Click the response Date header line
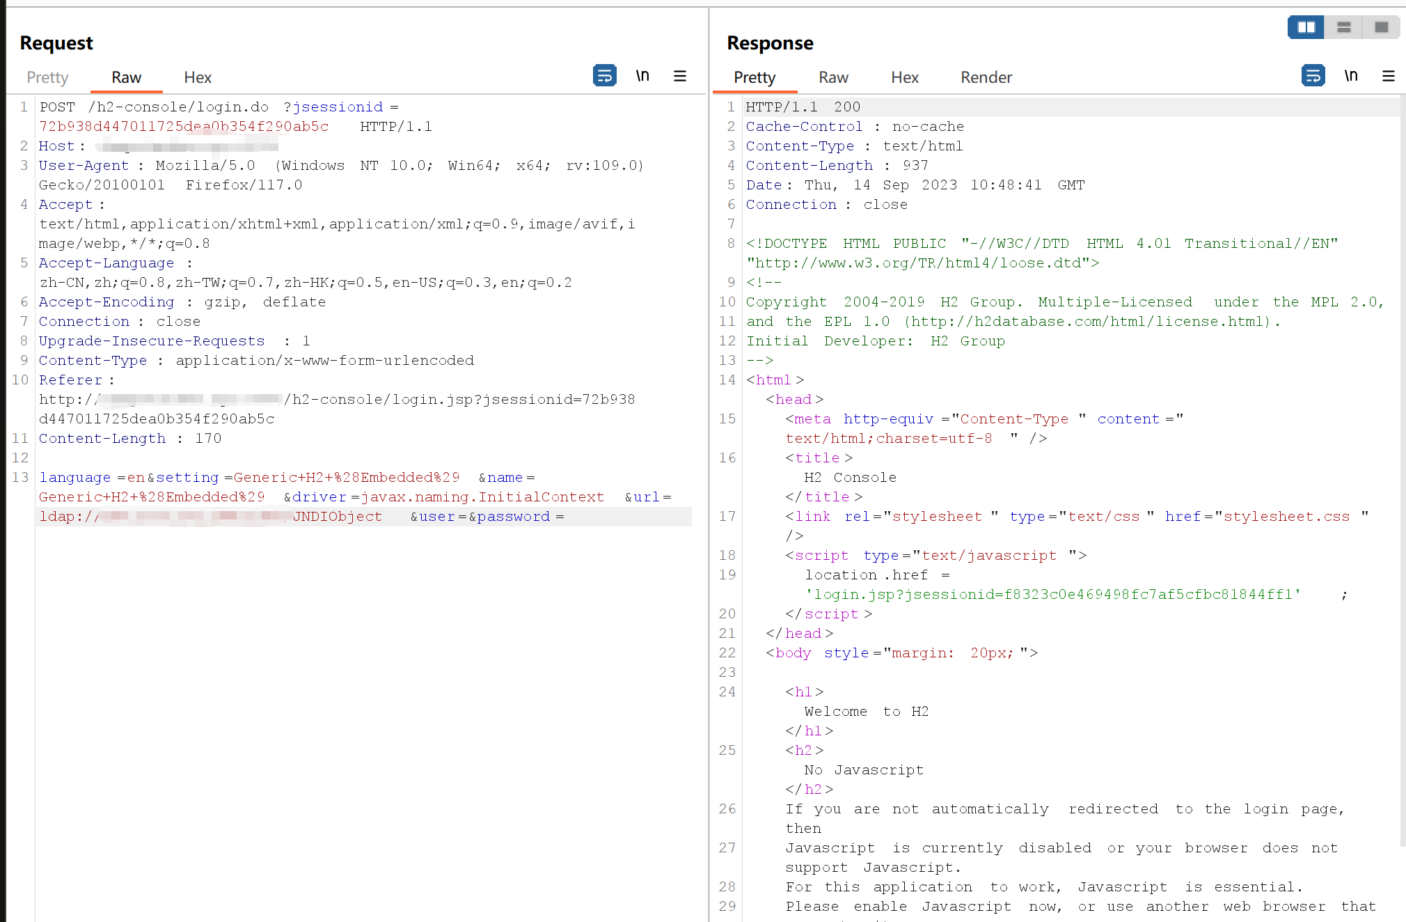Screen dimensions: 1406x922 click(x=915, y=185)
